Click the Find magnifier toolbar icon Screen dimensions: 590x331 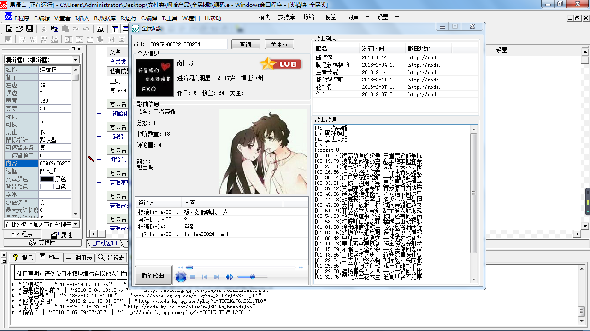[100, 29]
